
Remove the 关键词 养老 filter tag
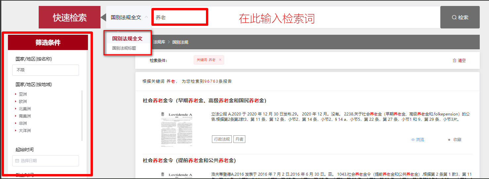click(220, 60)
